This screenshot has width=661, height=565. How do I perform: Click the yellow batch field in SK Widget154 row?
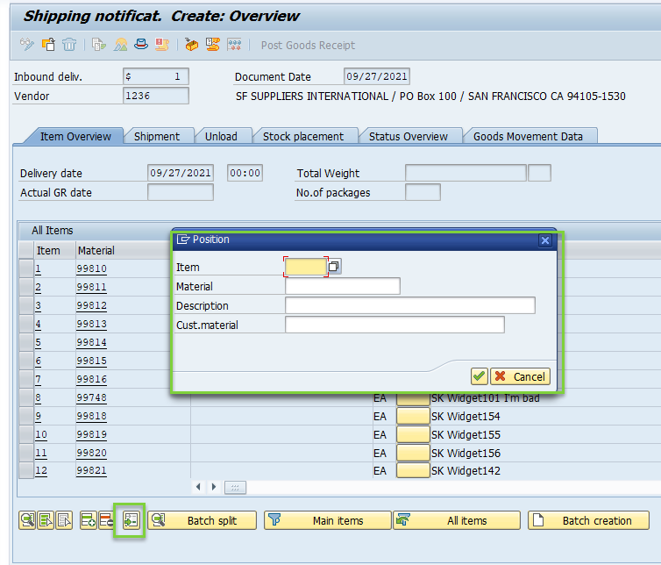413,416
